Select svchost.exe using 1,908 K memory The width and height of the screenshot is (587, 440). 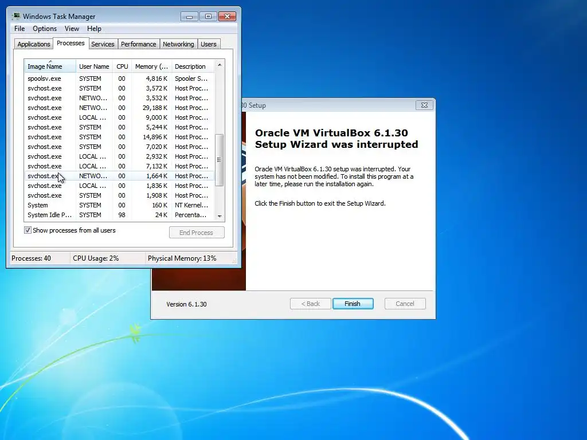point(119,195)
